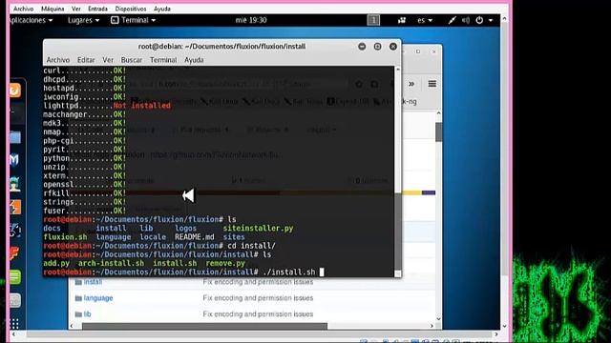Click the browser horizontal scrollbar thumb
Screen dimensions: 611x343
click(x=204, y=326)
